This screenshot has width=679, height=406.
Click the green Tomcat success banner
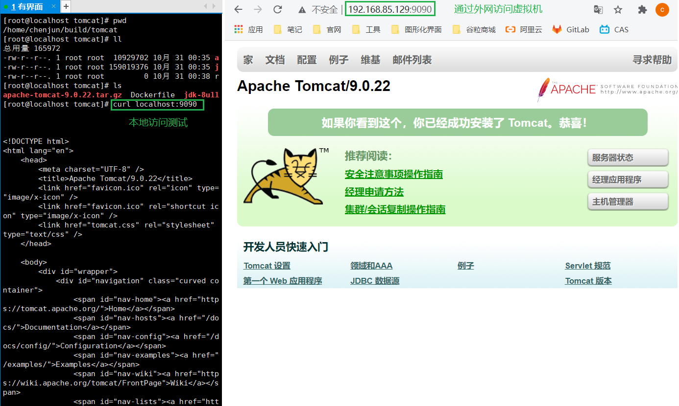click(458, 122)
